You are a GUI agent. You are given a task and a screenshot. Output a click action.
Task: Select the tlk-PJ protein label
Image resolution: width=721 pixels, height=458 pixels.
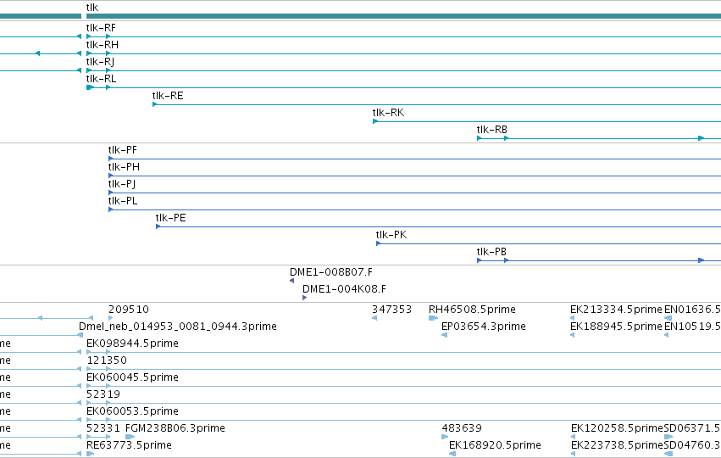coord(122,185)
